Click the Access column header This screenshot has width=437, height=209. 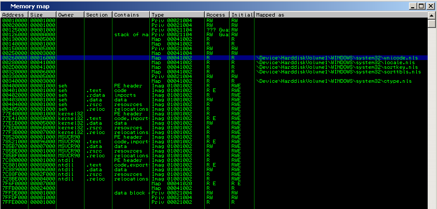pos(216,15)
